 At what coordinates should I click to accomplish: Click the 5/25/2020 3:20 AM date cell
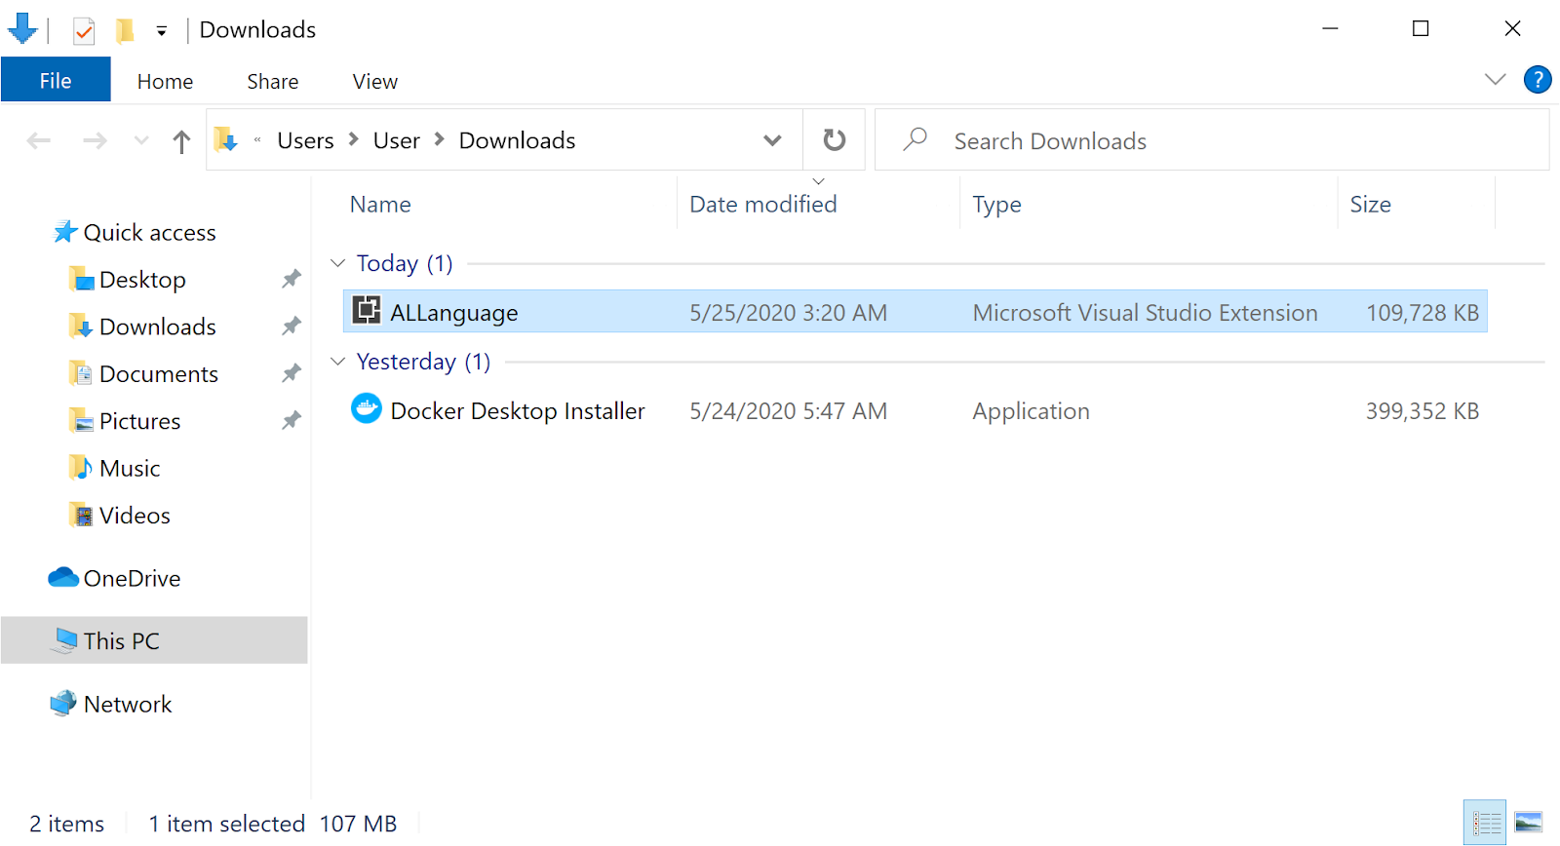tap(788, 313)
